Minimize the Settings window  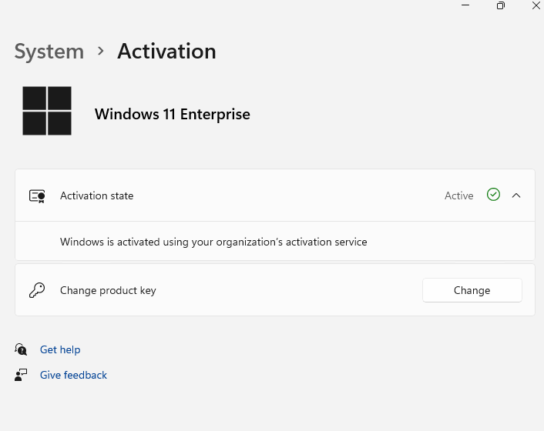(x=465, y=5)
